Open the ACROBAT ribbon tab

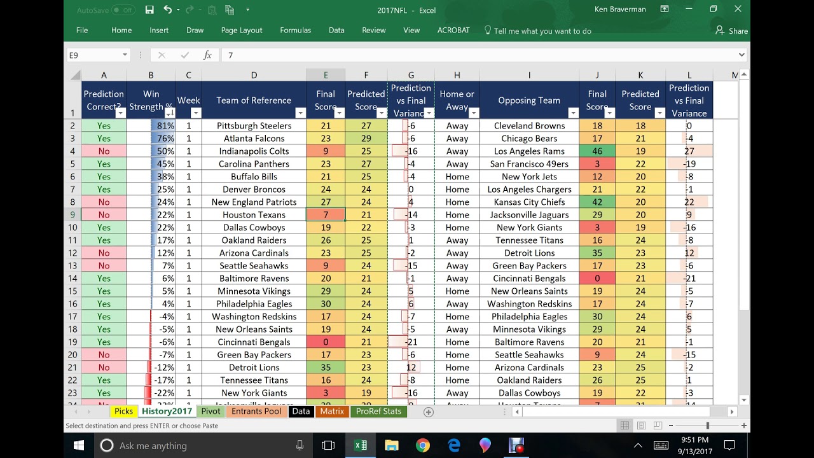(453, 30)
